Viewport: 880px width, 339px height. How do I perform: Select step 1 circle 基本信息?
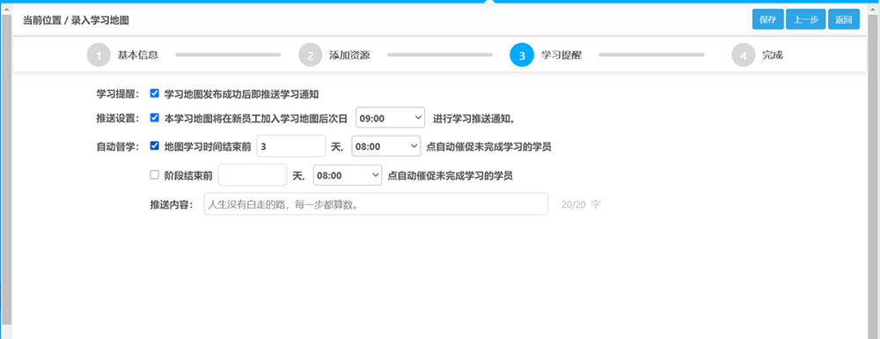(x=99, y=55)
